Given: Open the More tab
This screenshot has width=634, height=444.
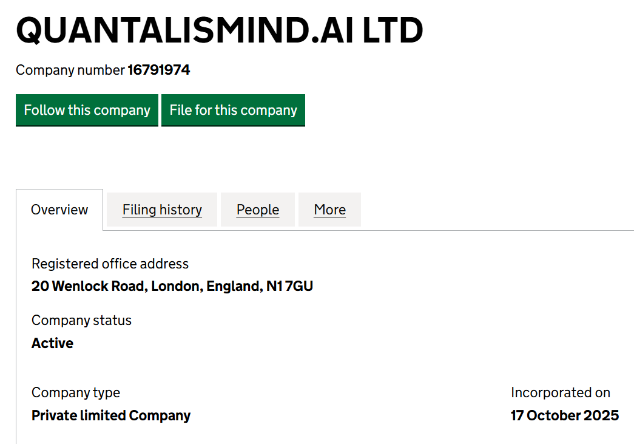Looking at the screenshot, I should [329, 210].
